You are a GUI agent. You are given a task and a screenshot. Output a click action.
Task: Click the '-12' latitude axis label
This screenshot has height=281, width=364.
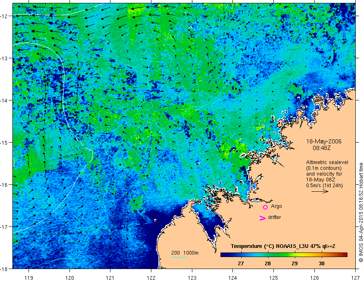click(x=5, y=16)
